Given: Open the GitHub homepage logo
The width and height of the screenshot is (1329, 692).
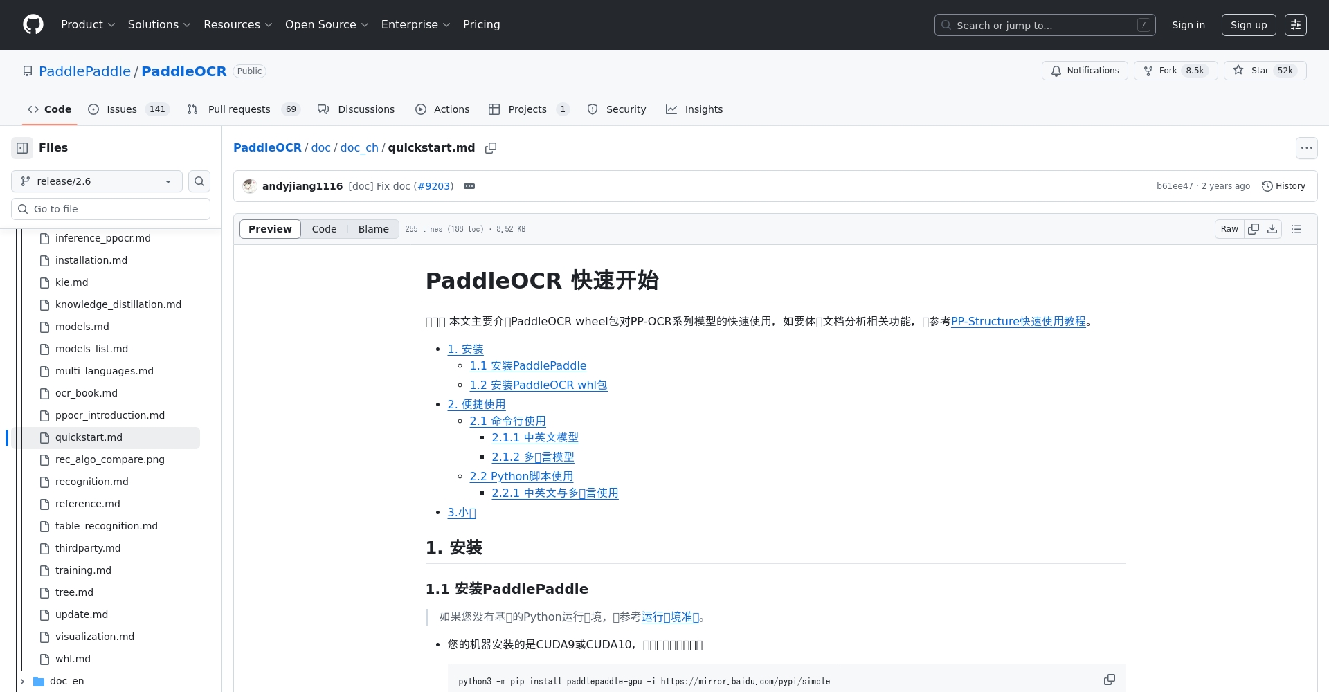Looking at the screenshot, I should coord(33,25).
